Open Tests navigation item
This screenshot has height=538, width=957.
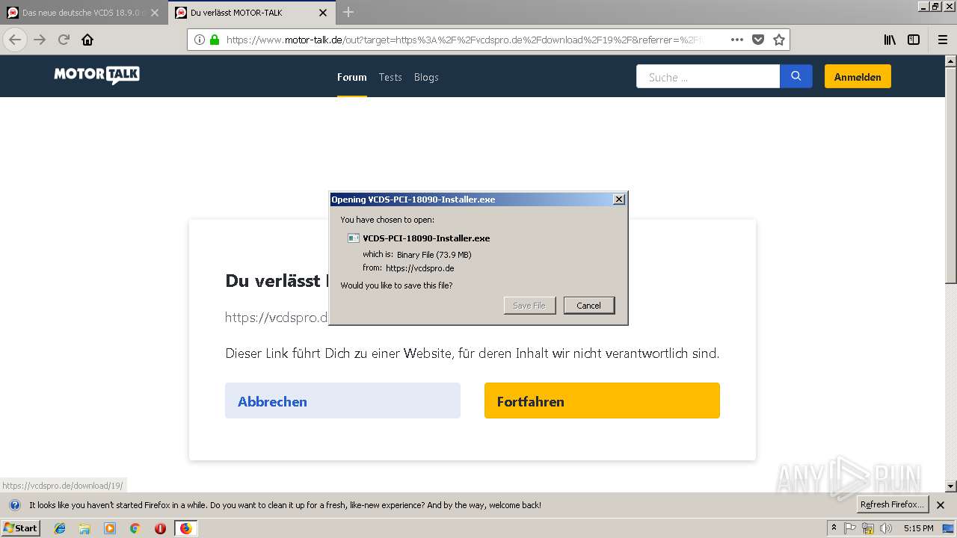(x=390, y=77)
